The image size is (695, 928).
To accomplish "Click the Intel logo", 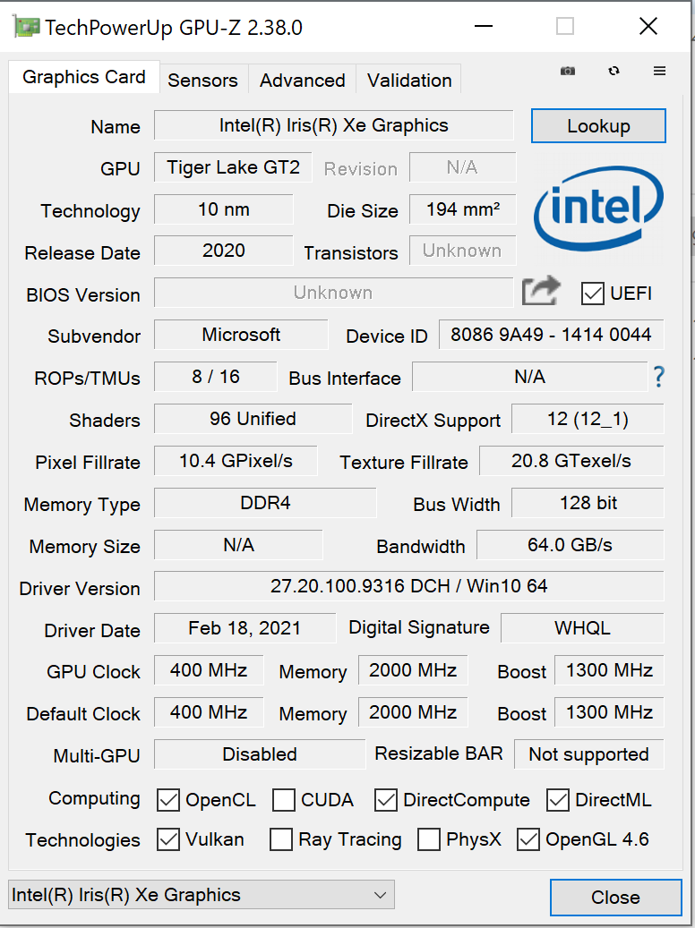I will coord(598,209).
